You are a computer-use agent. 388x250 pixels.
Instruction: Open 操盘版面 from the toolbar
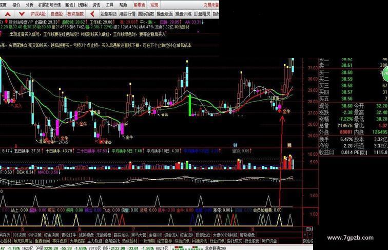click(x=165, y=14)
